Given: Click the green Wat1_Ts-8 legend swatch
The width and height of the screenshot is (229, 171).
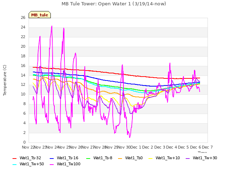Looking at the screenshot, I should pos(88,158).
